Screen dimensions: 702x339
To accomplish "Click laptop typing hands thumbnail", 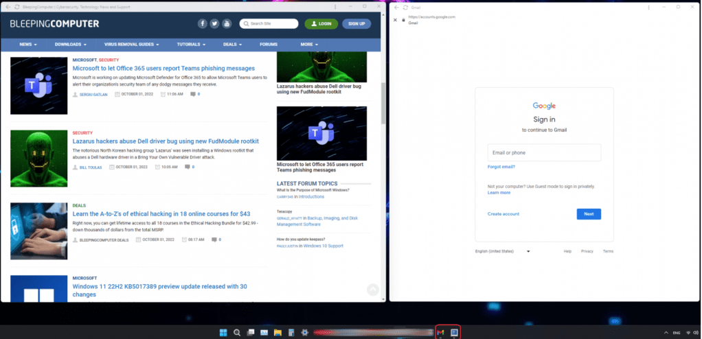I will 39,231.
